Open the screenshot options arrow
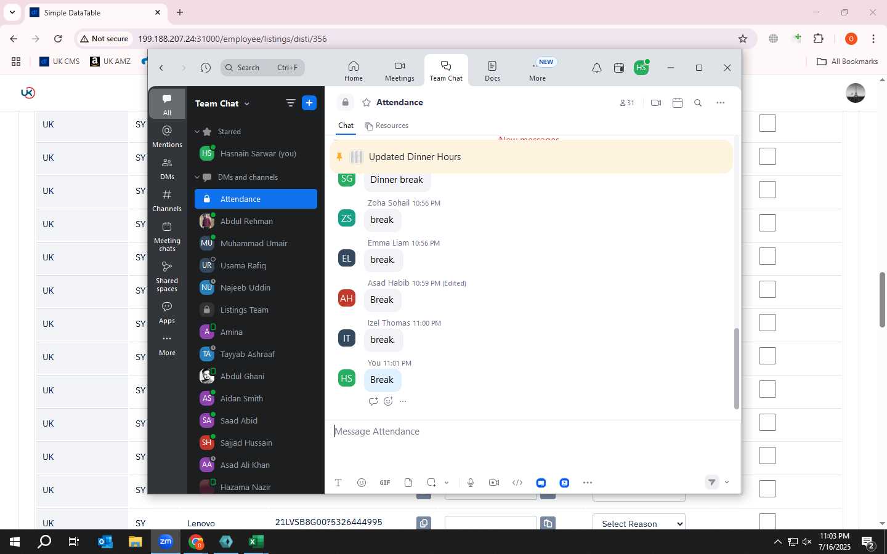 tap(447, 483)
